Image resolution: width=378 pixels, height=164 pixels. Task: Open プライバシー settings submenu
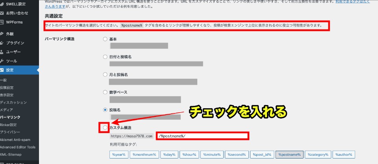(10, 132)
